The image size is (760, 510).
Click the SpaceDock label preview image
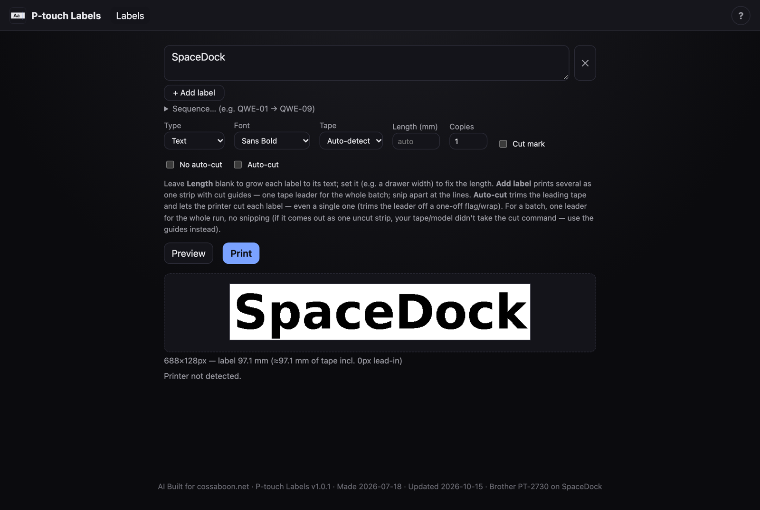click(x=380, y=312)
